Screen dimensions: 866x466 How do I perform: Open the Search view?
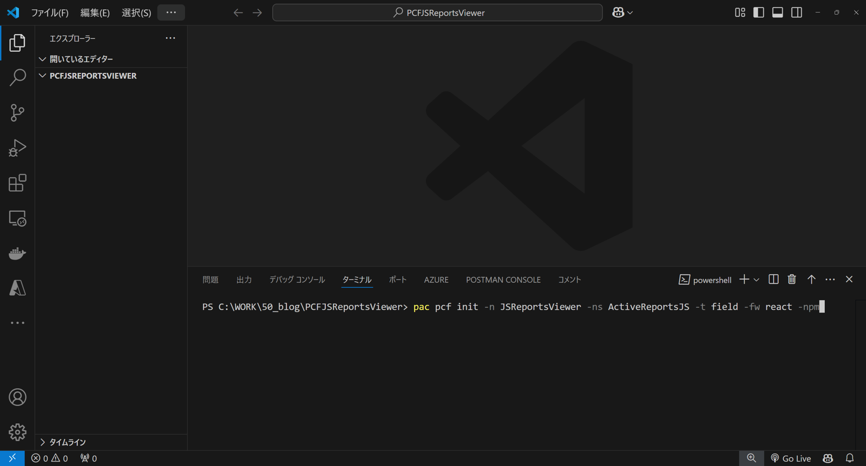click(x=17, y=78)
